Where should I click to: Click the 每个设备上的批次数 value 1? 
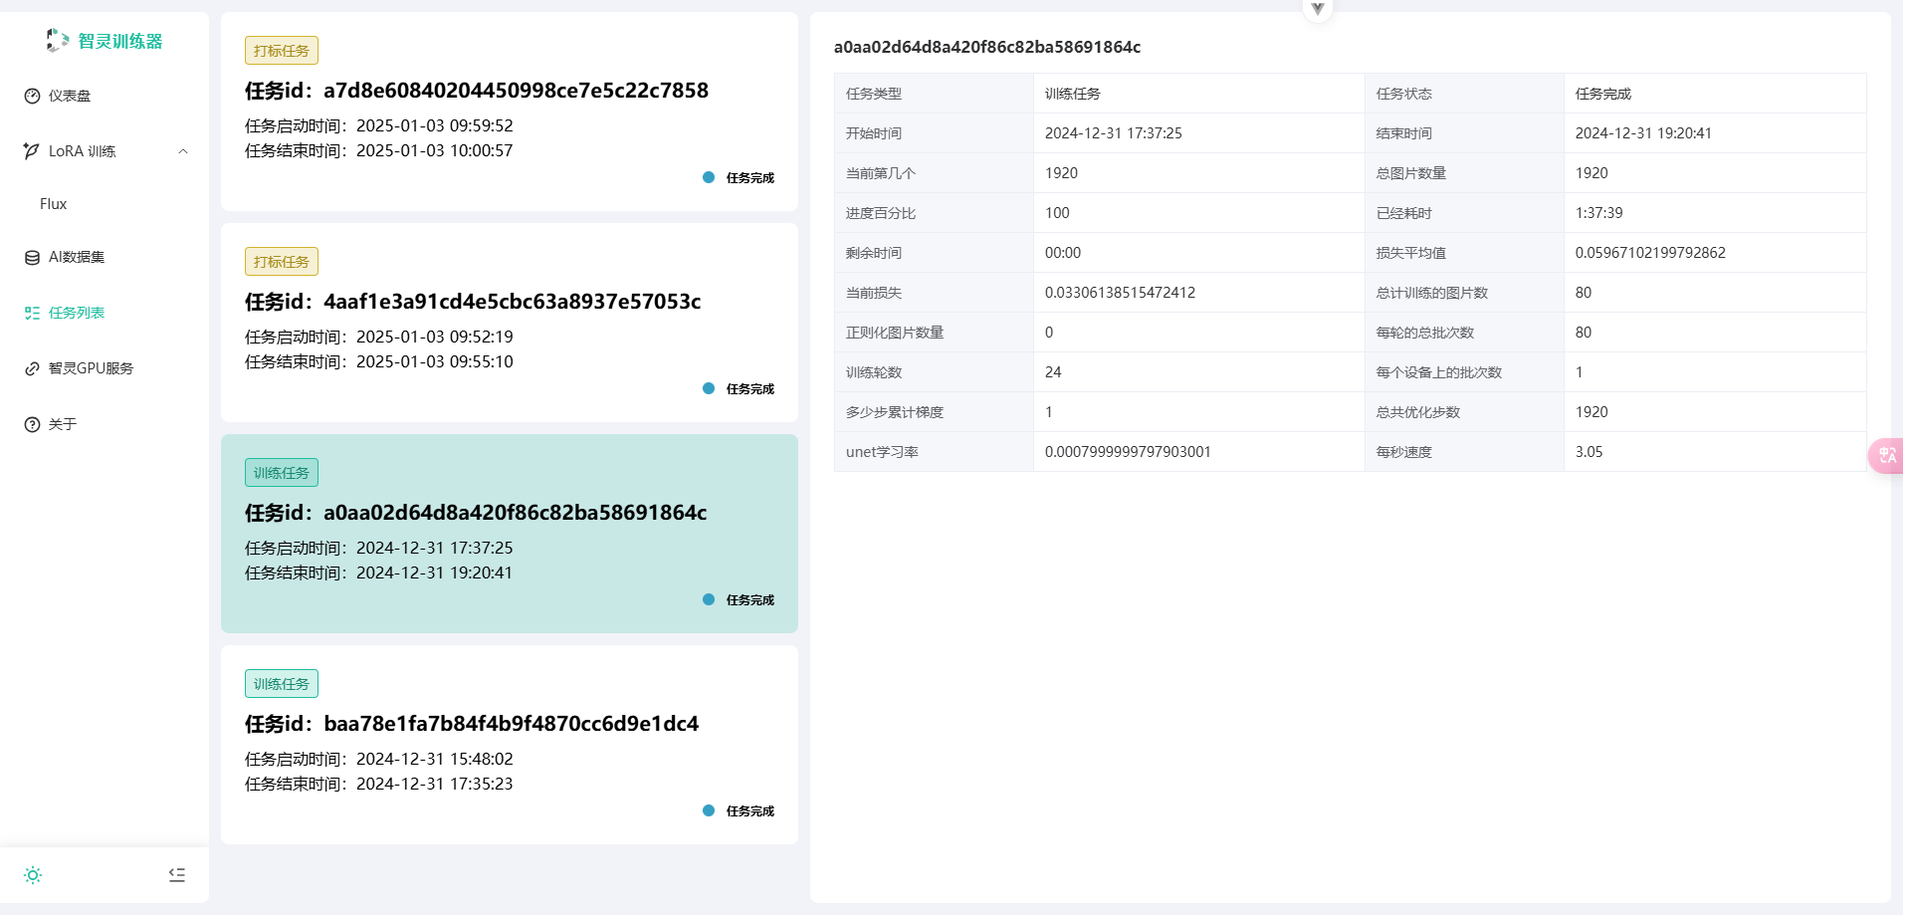(1580, 372)
